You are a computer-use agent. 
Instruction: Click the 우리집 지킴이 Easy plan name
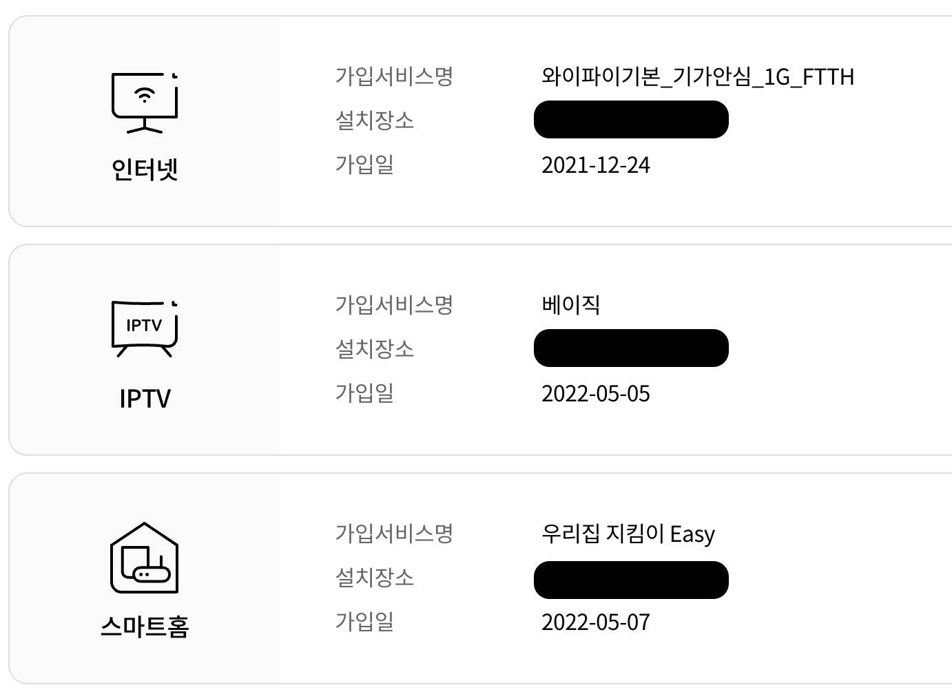click(x=628, y=534)
